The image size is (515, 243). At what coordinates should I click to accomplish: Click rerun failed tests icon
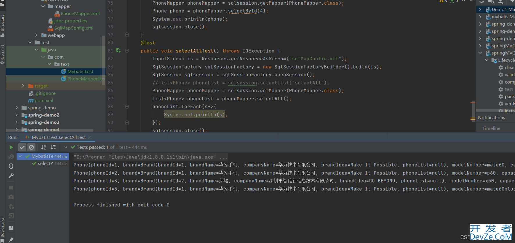click(11, 157)
